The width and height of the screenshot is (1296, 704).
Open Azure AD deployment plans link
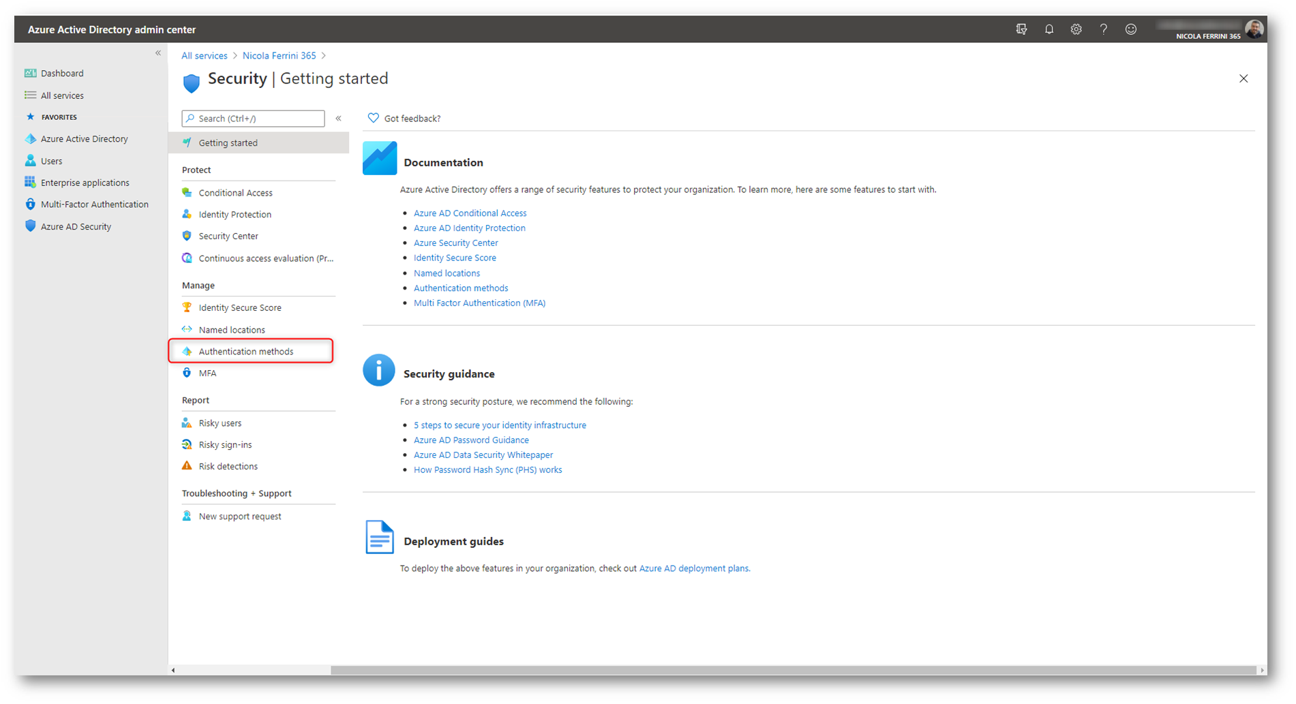point(694,568)
